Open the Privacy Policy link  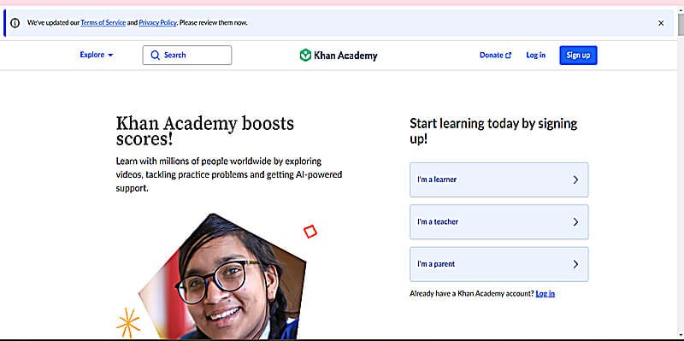[x=157, y=23]
